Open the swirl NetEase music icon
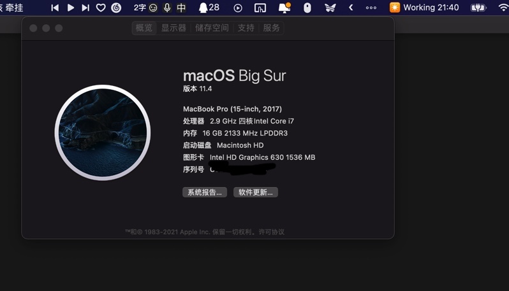 coord(116,8)
